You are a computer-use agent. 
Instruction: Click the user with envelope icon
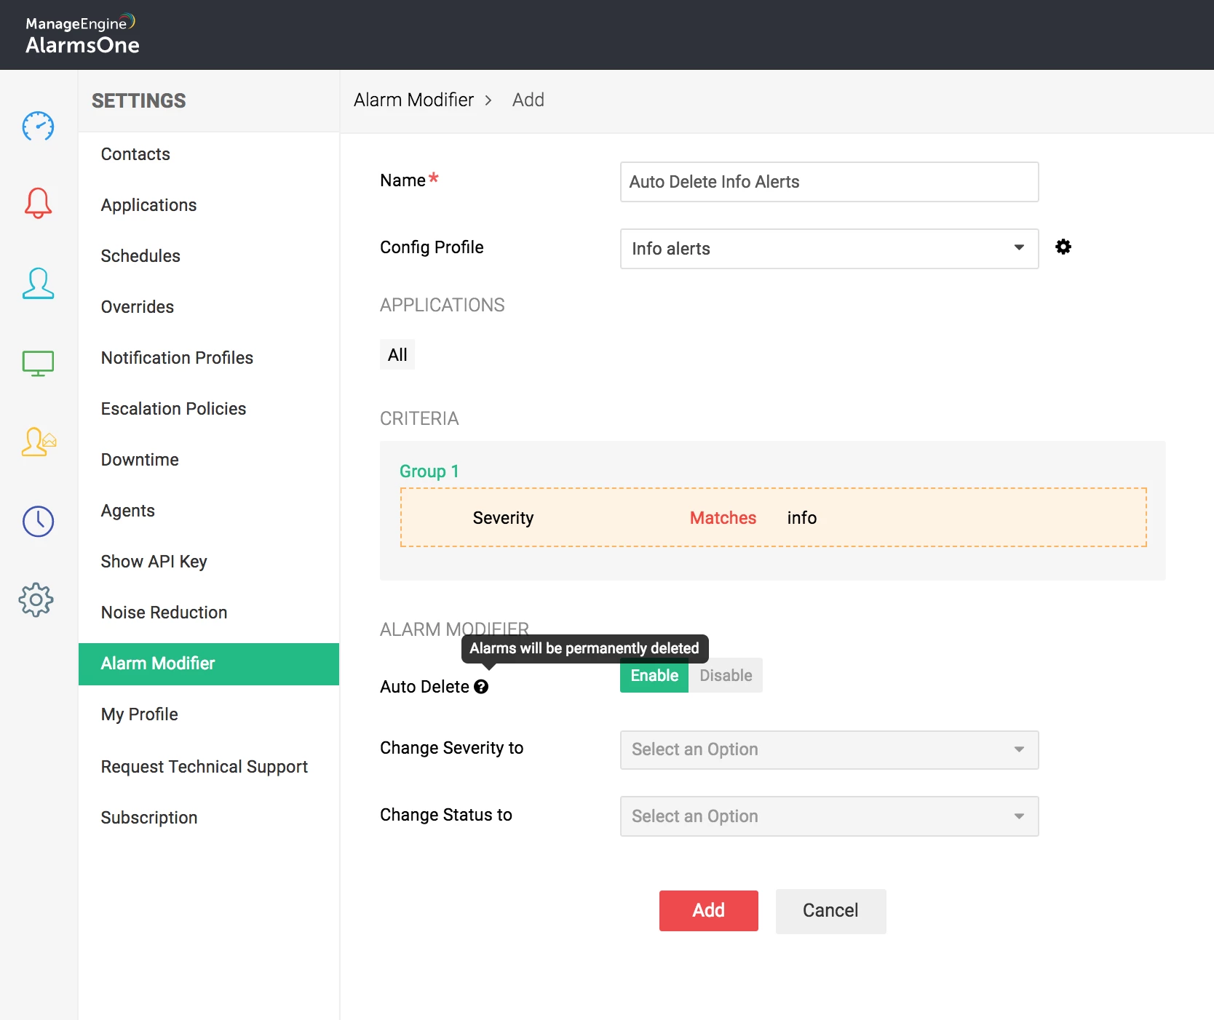click(x=39, y=442)
